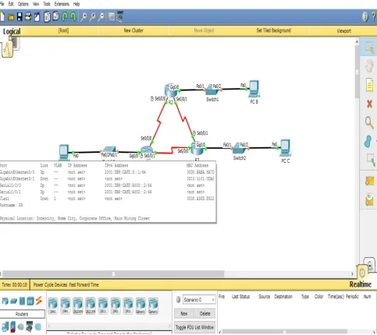The height and width of the screenshot is (335, 377).
Task: Click the Zoom Reset magnifier icon
Action: point(92,17)
